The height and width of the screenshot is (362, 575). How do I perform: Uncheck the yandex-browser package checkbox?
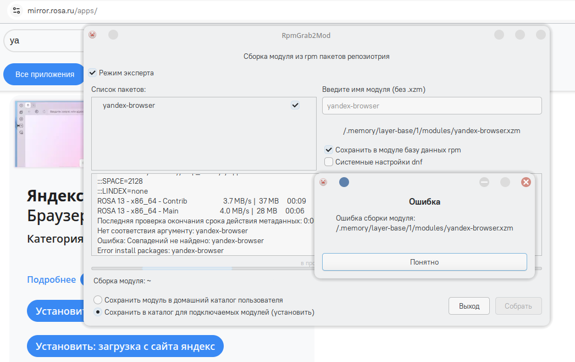click(295, 106)
